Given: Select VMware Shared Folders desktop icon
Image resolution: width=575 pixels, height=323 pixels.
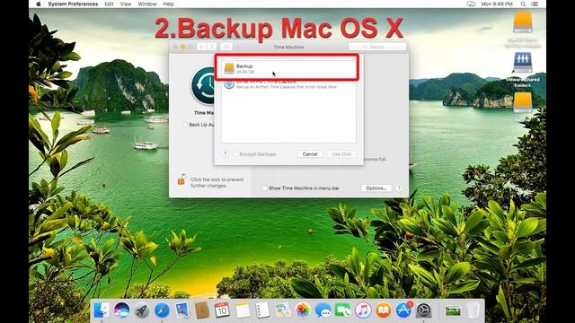Looking at the screenshot, I should [x=523, y=70].
